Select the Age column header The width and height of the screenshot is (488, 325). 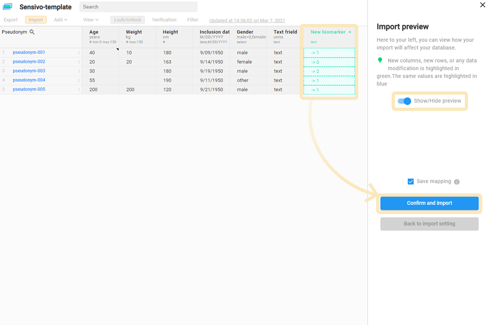[x=100, y=37]
